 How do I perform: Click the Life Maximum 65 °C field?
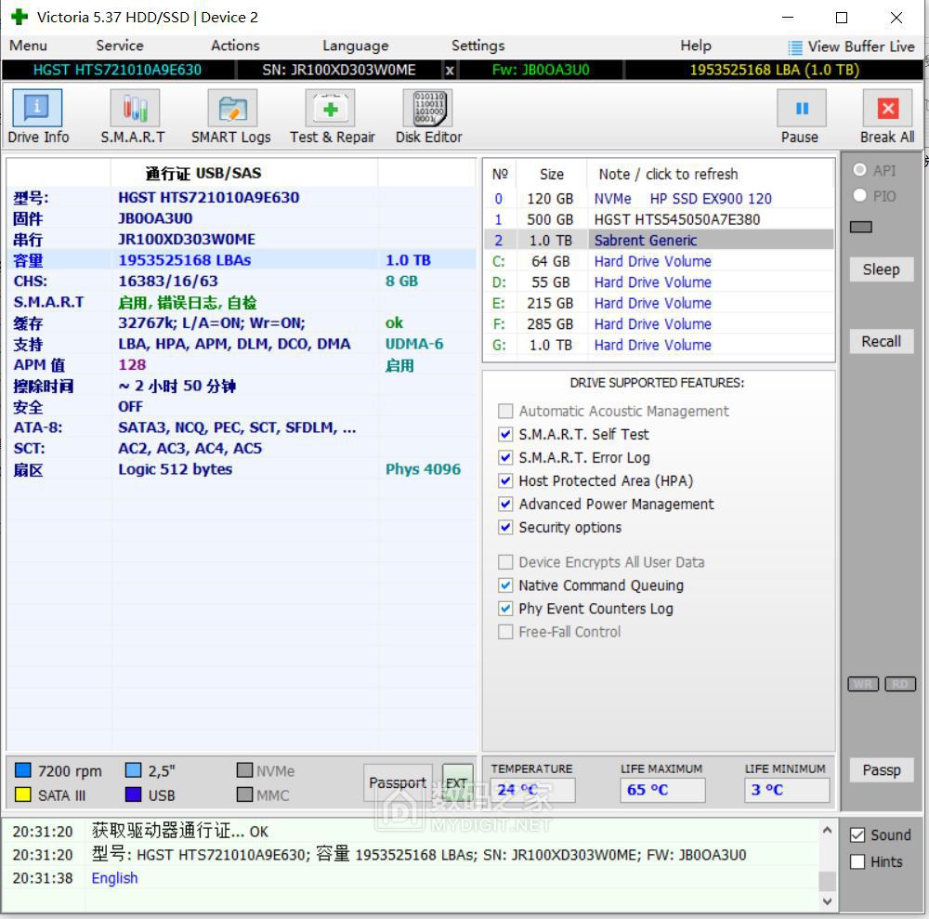(x=662, y=790)
